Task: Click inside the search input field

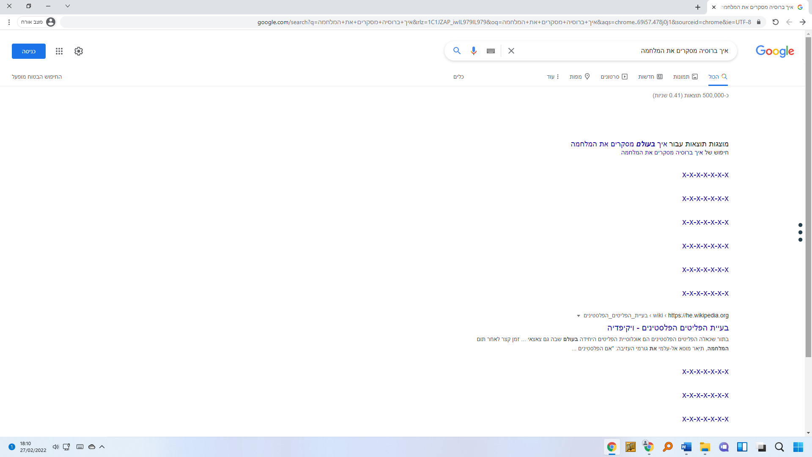Action: point(634,50)
